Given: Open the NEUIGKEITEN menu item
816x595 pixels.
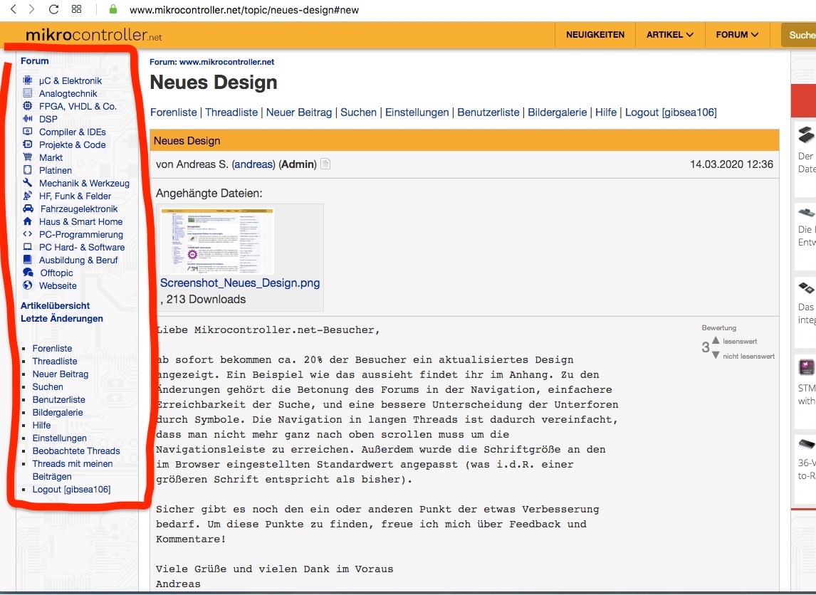Looking at the screenshot, I should [x=595, y=35].
